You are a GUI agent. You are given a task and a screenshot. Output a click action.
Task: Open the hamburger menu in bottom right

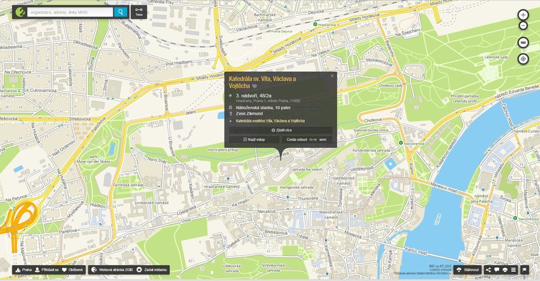pyautogui.click(x=513, y=270)
